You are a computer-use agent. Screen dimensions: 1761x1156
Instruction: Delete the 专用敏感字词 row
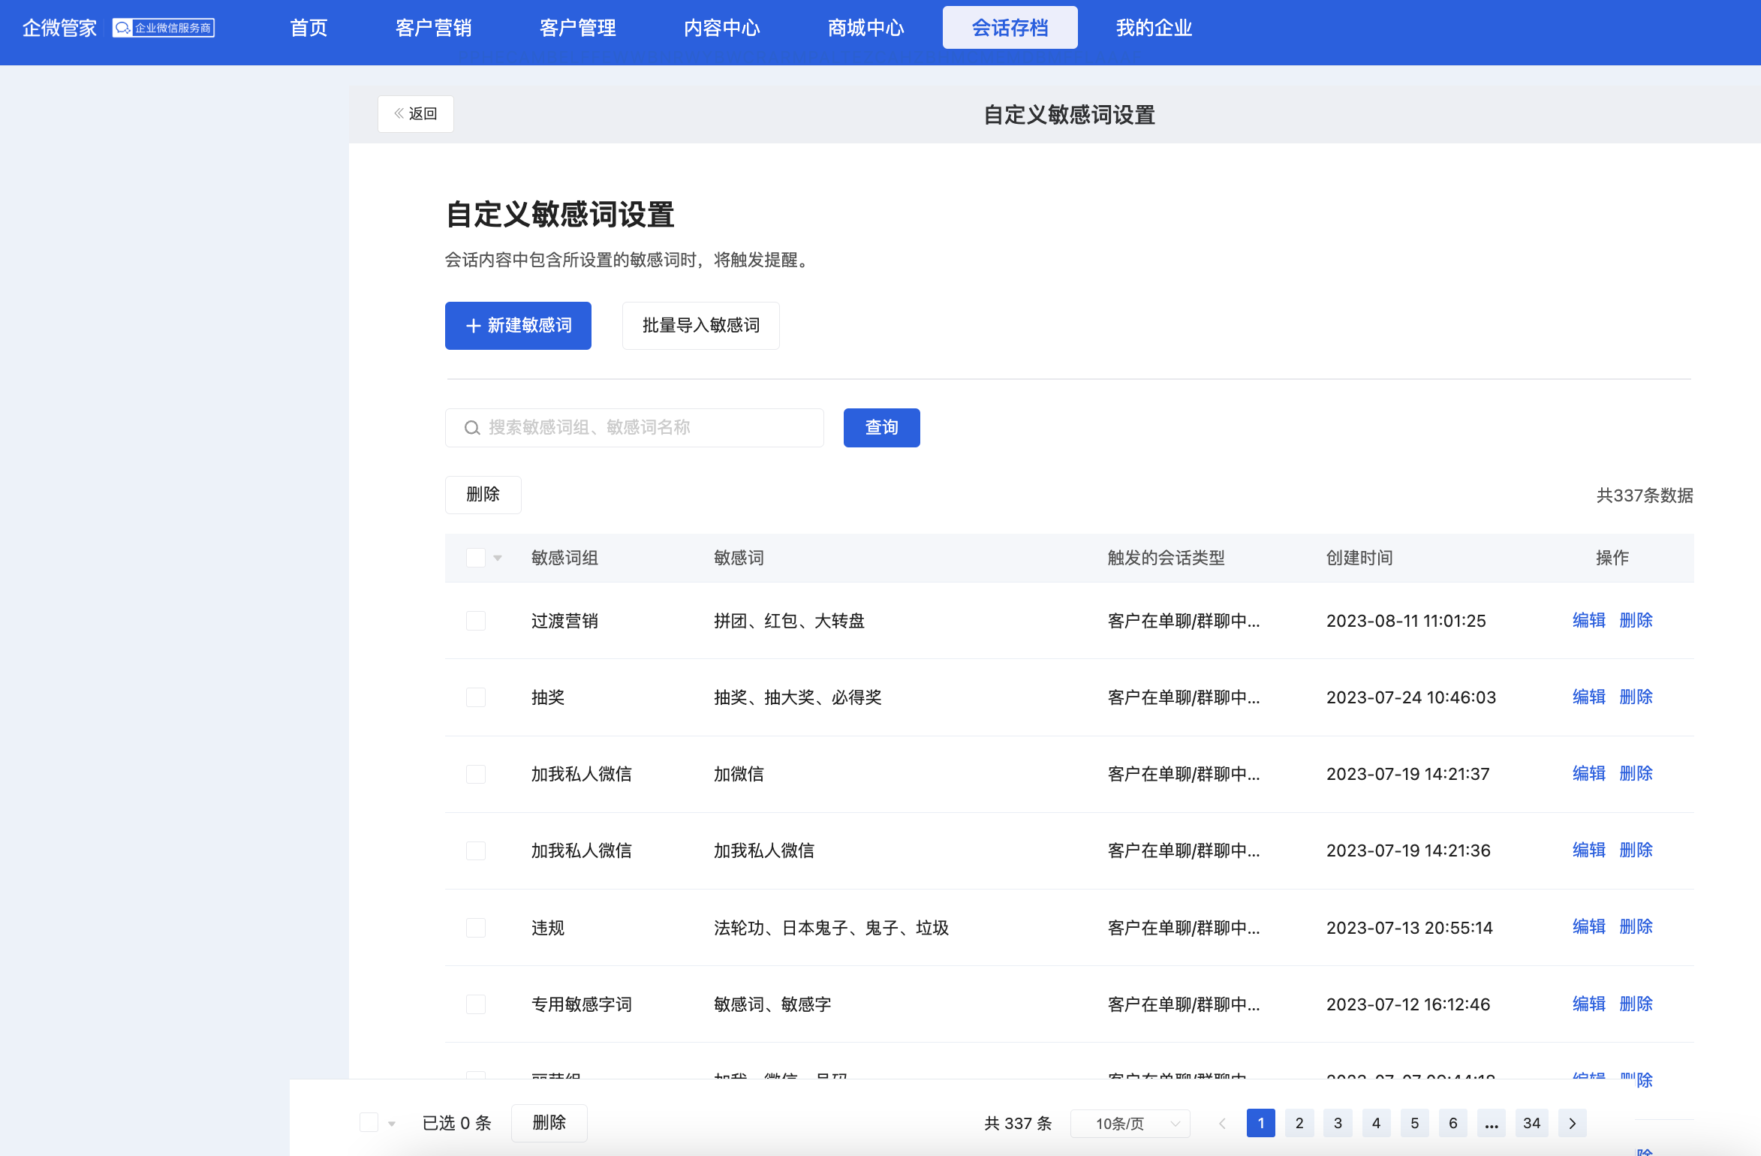click(1636, 1004)
